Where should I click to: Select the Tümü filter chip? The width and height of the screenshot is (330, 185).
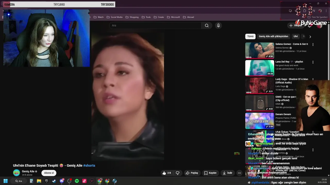click(250, 36)
